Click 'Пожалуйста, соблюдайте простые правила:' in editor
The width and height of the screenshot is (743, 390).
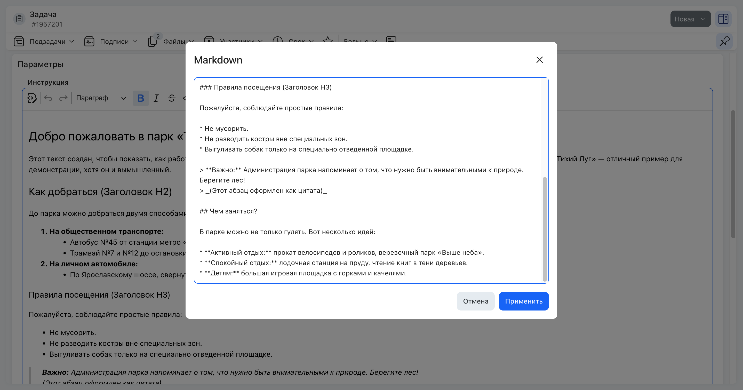(x=105, y=314)
